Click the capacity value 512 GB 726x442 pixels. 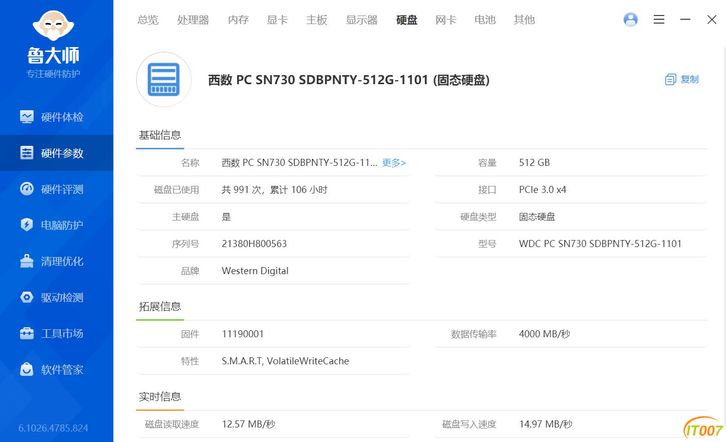click(534, 163)
